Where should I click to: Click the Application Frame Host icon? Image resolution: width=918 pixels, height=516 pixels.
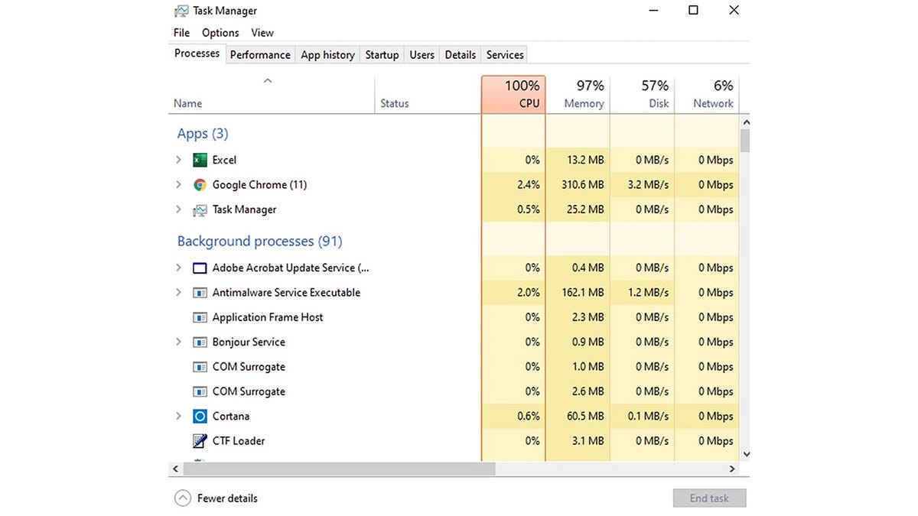pyautogui.click(x=200, y=316)
